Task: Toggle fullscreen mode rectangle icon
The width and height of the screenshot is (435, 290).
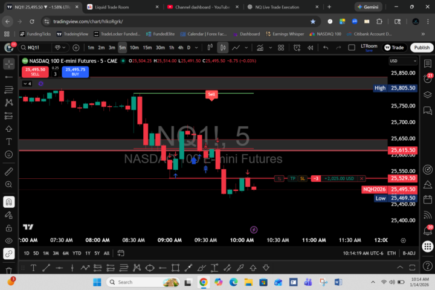Action: 352,48
